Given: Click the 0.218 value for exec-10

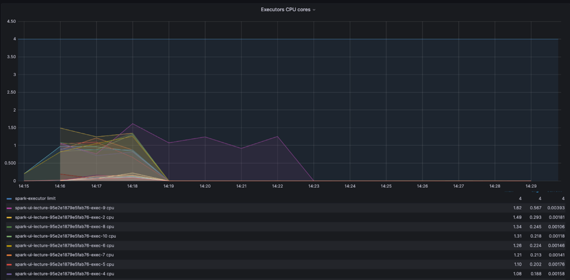Looking at the screenshot, I should point(536,236).
